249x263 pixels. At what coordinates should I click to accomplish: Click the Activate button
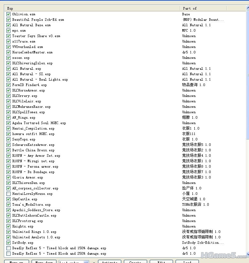[109, 262]
